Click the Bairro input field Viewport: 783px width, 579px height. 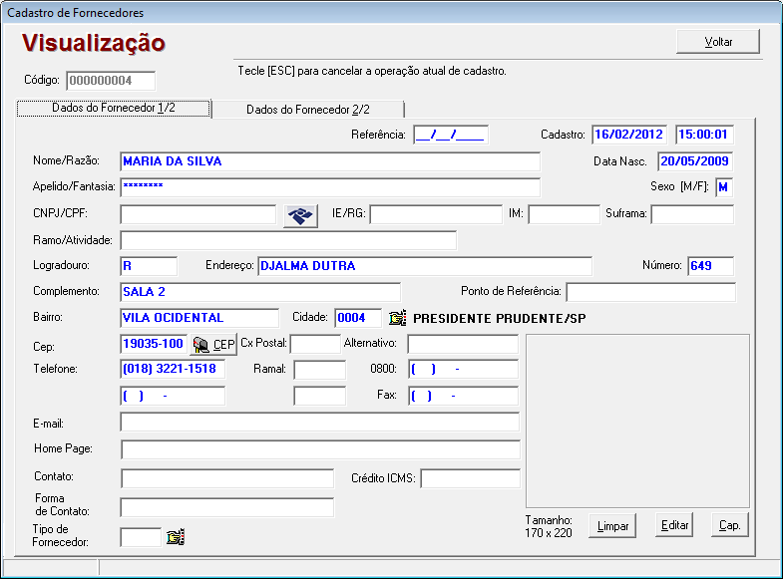199,318
